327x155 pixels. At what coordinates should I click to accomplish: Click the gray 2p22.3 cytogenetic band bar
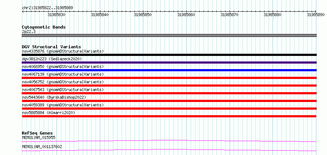pos(169,35)
